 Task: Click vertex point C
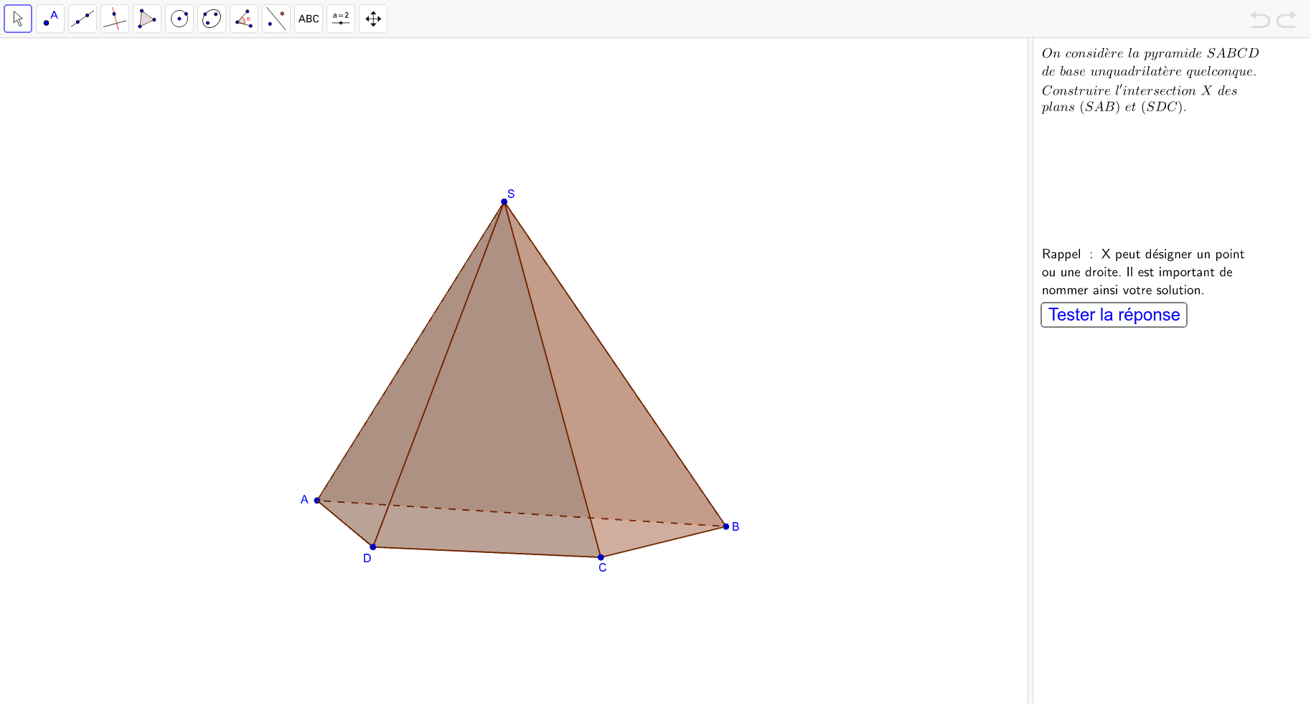pyautogui.click(x=601, y=557)
